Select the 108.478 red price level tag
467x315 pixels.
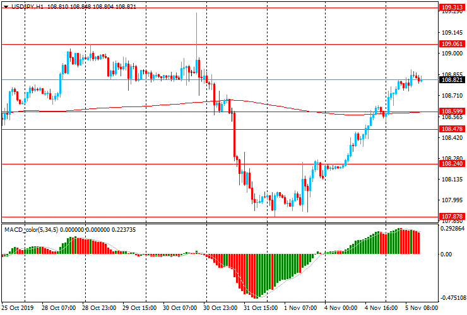[451, 129]
